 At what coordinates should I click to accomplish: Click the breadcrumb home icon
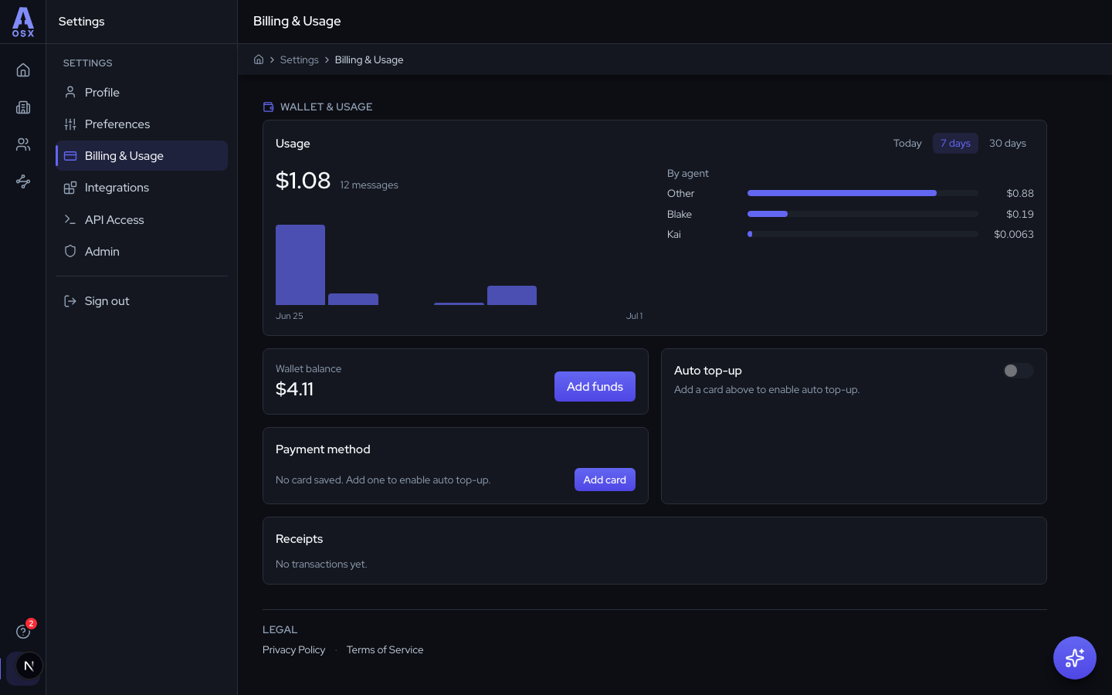pyautogui.click(x=259, y=59)
